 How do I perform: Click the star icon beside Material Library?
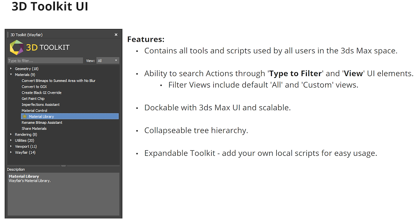25,117
